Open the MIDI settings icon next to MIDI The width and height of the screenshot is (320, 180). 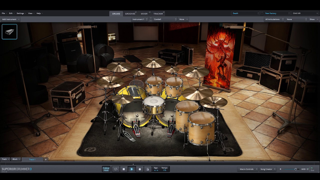coord(307,169)
